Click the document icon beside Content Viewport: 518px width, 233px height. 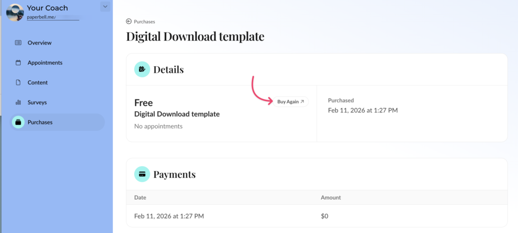tap(18, 82)
